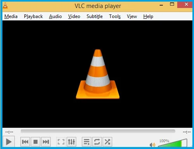This screenshot has width=194, height=149.
Task: Minimize the VLC window
Action: 161,5
